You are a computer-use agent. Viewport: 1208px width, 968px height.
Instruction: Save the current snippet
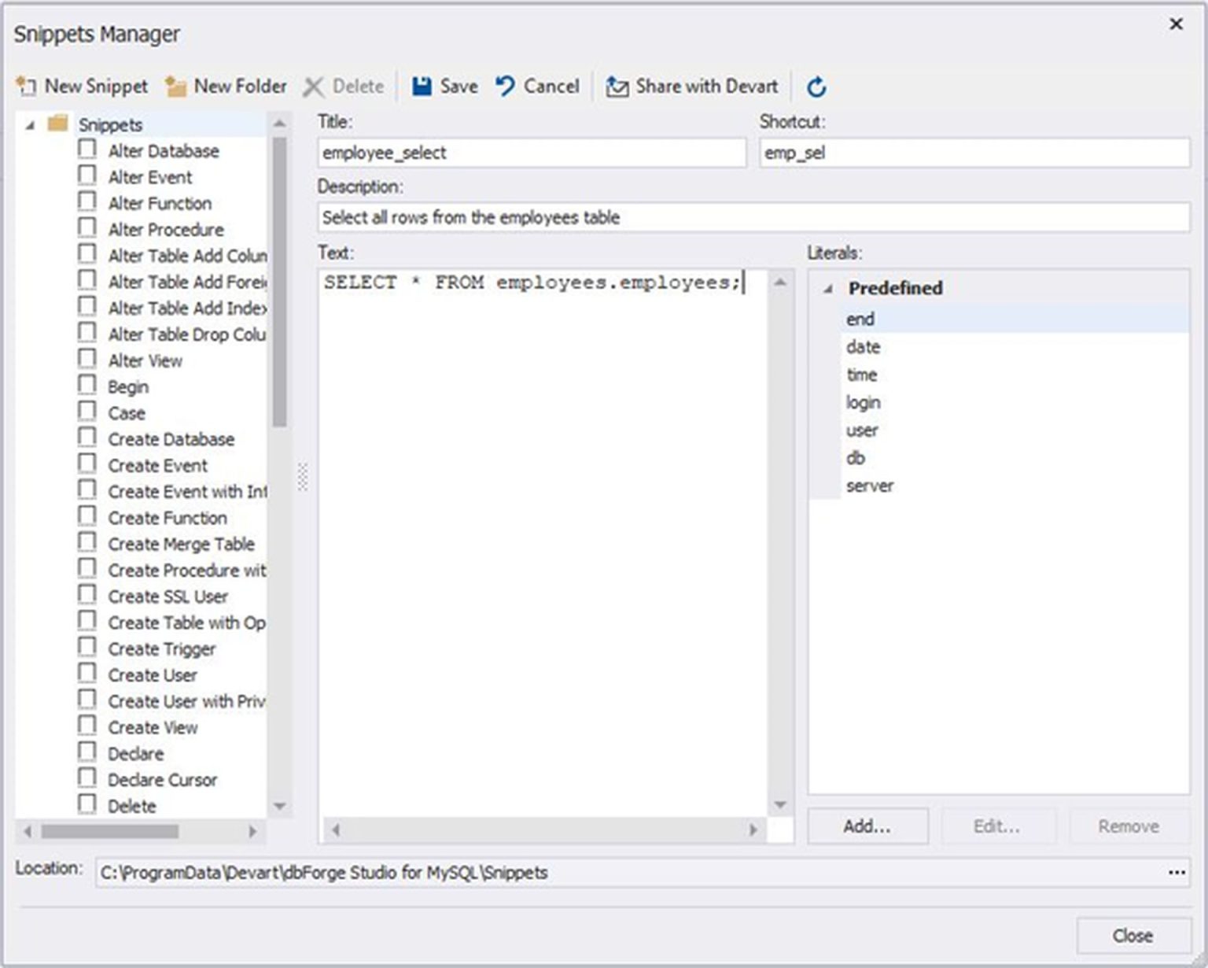tap(444, 87)
